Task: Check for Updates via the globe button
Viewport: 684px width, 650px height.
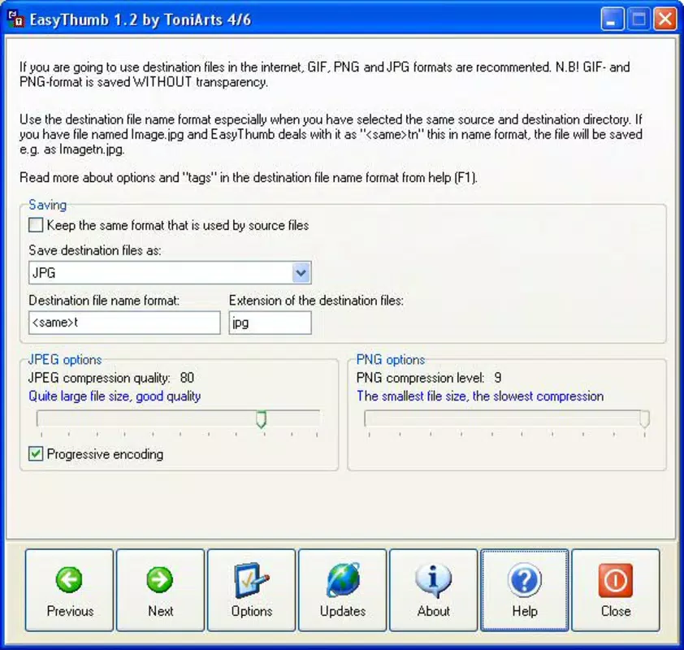Action: pyautogui.click(x=343, y=590)
